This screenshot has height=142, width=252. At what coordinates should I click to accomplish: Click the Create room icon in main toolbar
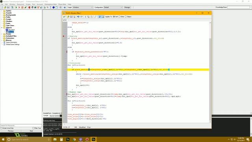[56, 7]
